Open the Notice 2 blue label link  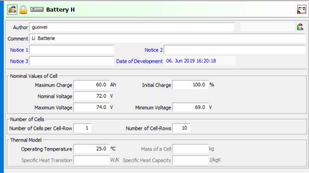154,50
